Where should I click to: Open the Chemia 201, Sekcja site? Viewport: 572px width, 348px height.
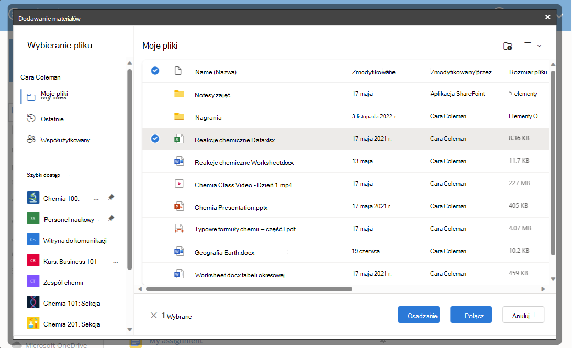(72, 324)
